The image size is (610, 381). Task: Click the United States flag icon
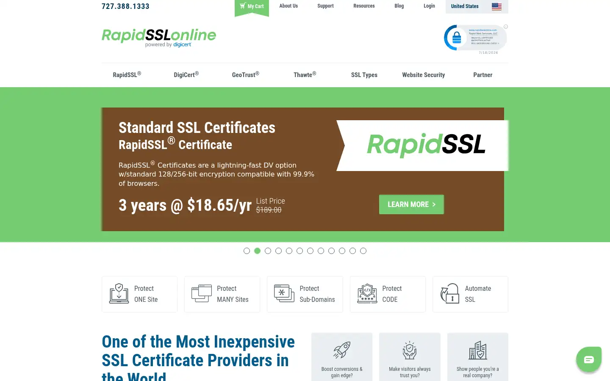(x=496, y=6)
